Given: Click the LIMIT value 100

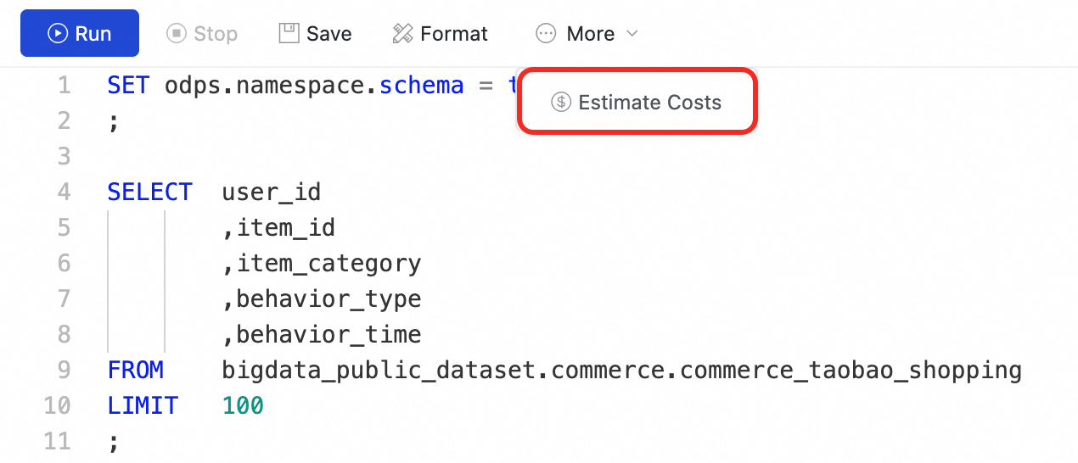Looking at the screenshot, I should click(243, 406).
